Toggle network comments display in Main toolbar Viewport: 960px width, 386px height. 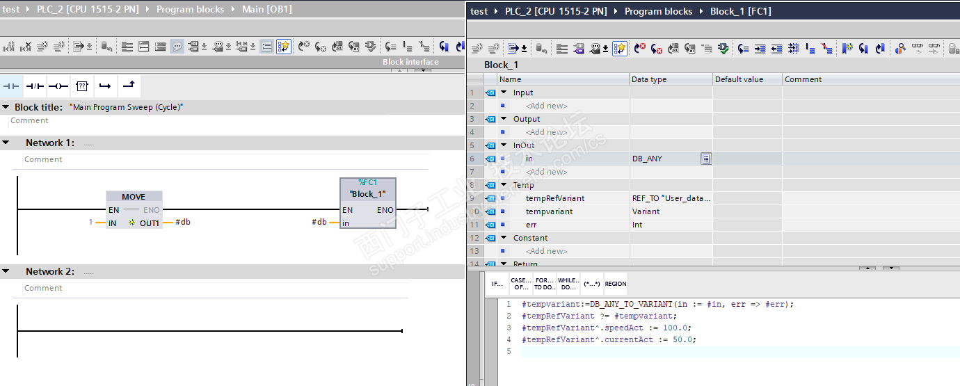(x=177, y=47)
